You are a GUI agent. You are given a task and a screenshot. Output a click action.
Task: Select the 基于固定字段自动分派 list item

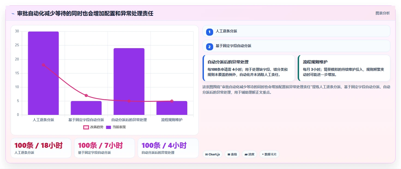coord(296,46)
